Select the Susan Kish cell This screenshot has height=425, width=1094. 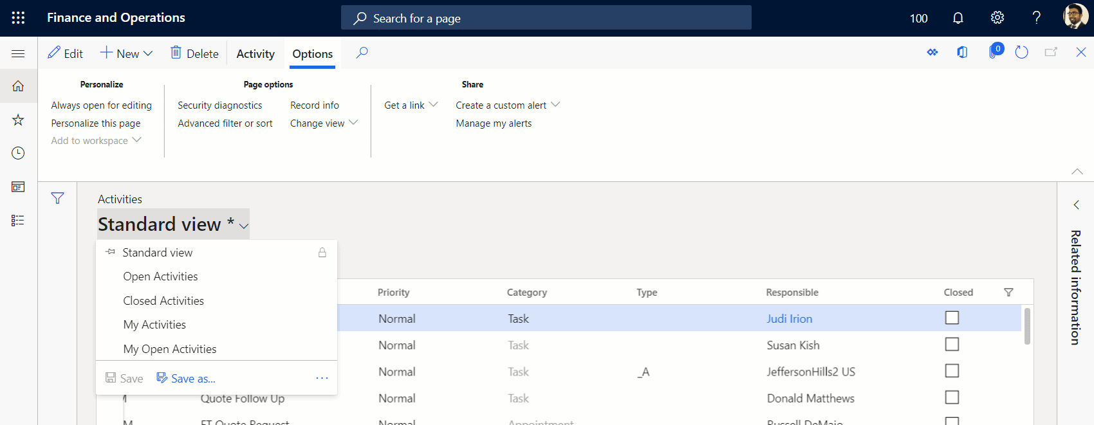click(x=793, y=345)
